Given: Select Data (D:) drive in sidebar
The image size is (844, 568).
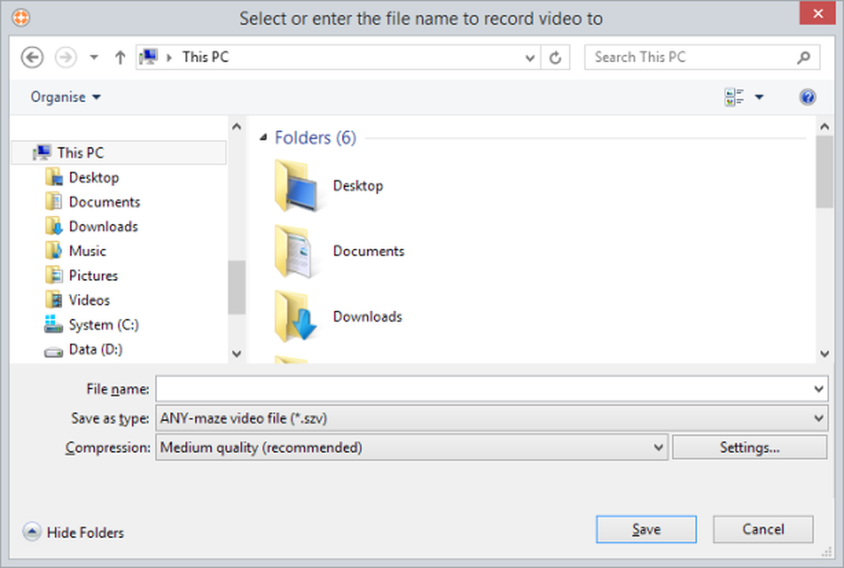Looking at the screenshot, I should (95, 349).
